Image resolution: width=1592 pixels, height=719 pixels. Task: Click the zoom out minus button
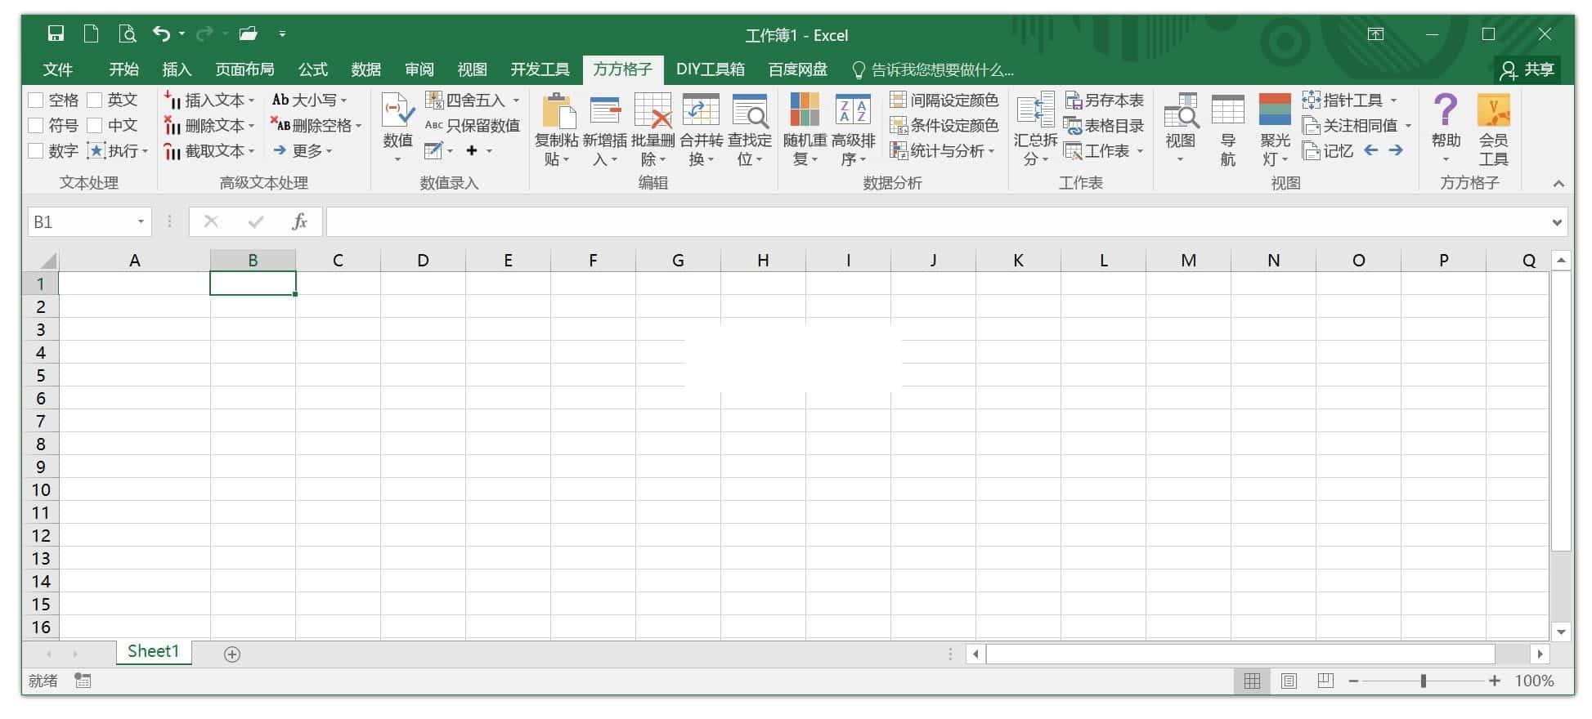click(x=1353, y=681)
